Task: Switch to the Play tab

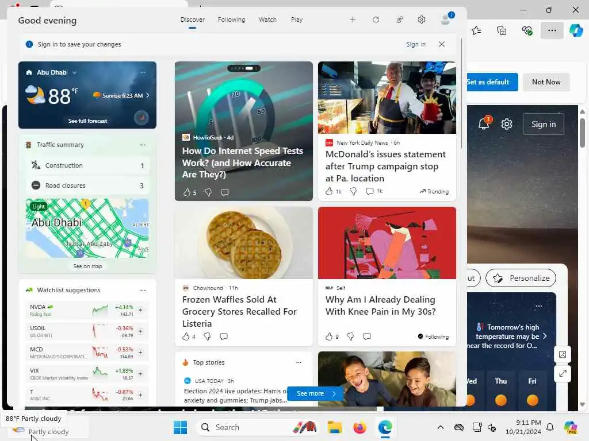Action: point(297,20)
